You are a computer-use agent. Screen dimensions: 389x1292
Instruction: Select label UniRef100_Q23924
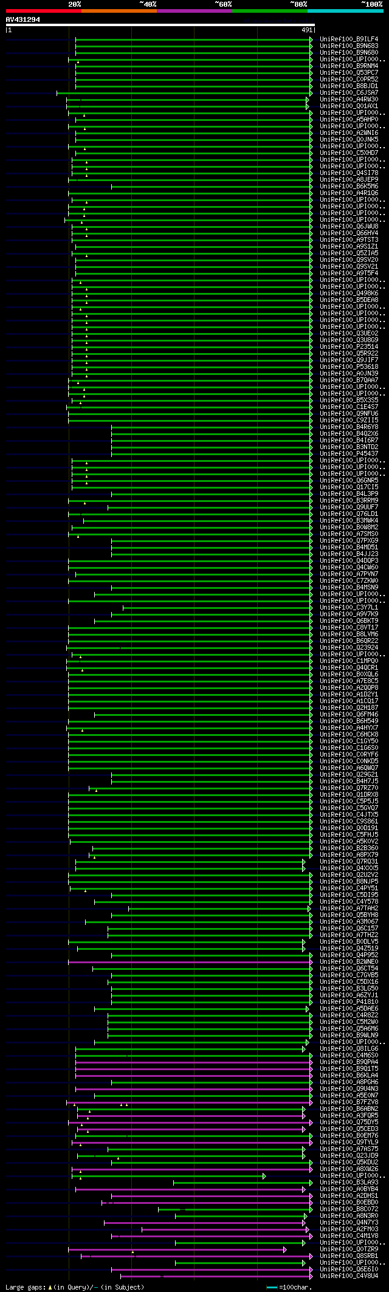pyautogui.click(x=349, y=648)
